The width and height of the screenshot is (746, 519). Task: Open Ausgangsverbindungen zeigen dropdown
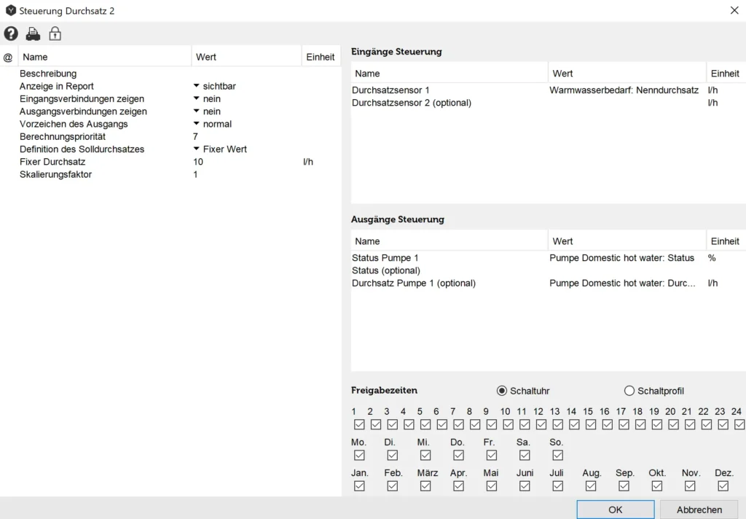(x=196, y=111)
